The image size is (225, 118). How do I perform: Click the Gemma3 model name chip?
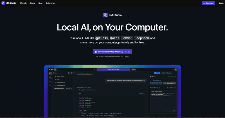tap(127, 38)
